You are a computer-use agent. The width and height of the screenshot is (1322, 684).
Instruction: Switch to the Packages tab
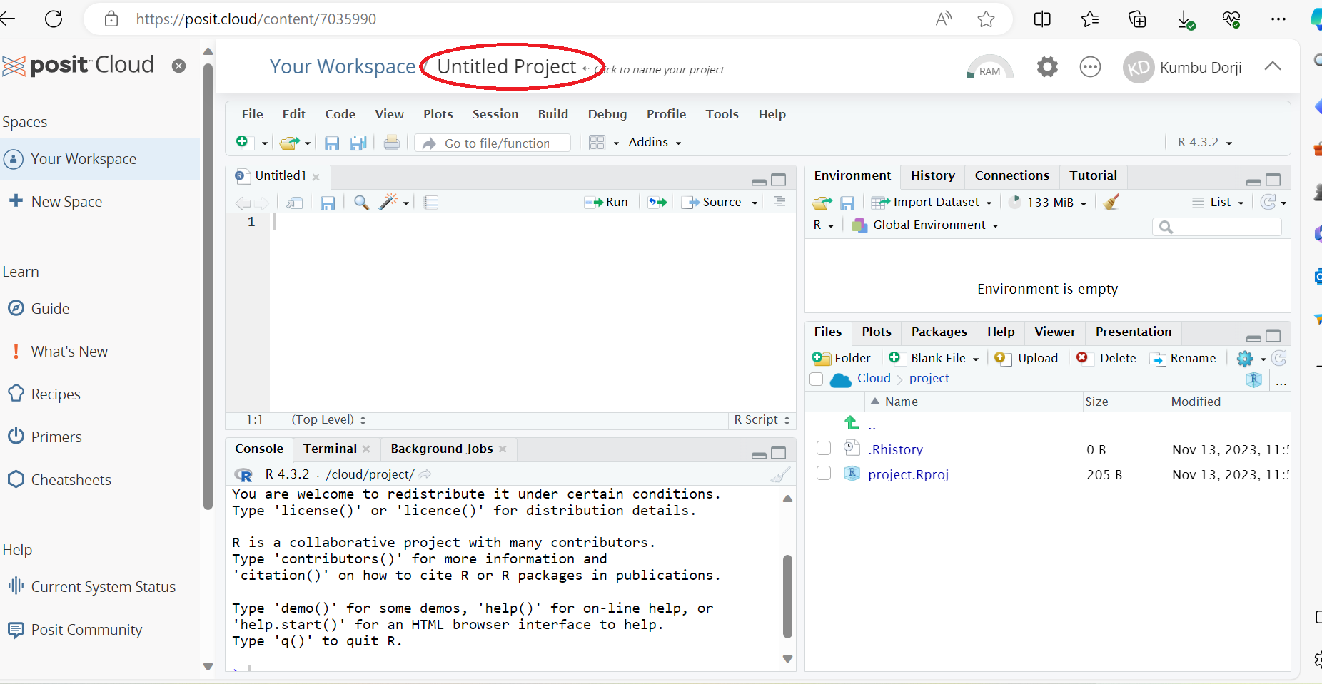coord(939,332)
